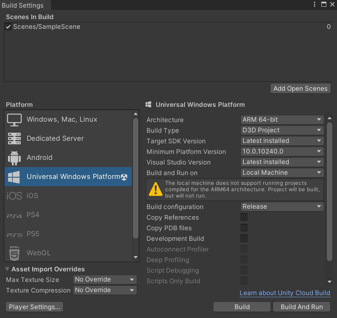Click the Windows logo in settings header
The height and width of the screenshot is (318, 337).
[x=148, y=105]
